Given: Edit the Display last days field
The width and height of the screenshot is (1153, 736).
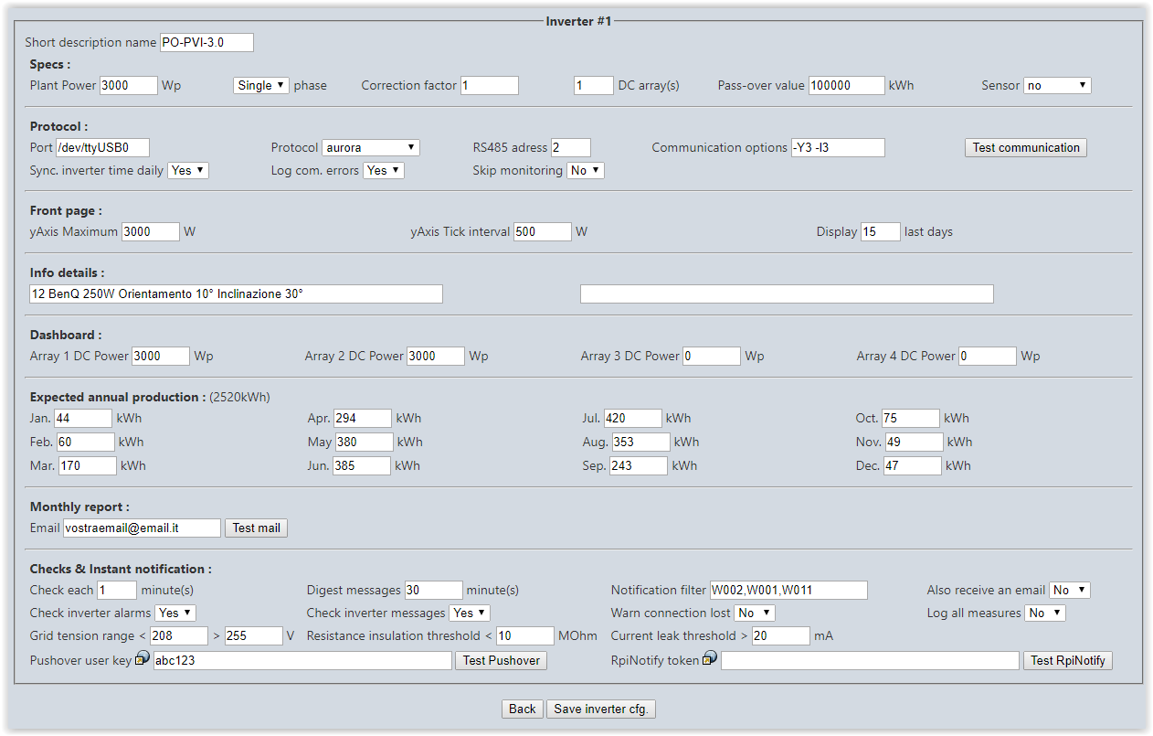Looking at the screenshot, I should pyautogui.click(x=881, y=231).
